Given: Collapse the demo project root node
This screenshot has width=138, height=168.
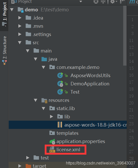Looking at the screenshot, I should (x=12, y=10).
